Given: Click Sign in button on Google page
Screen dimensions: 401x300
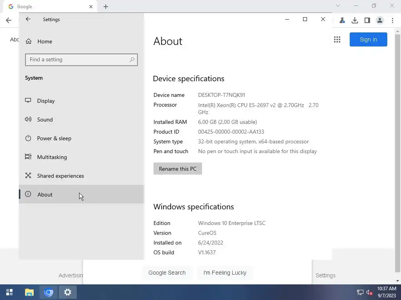Looking at the screenshot, I should (368, 39).
